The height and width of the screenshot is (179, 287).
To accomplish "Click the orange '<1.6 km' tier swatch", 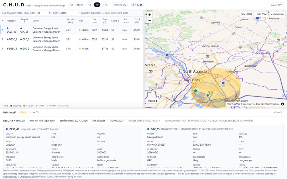I will click(24, 106).
